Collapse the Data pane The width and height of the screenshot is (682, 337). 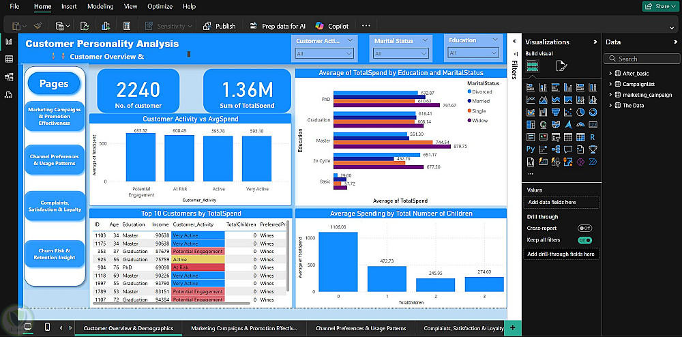[x=675, y=42]
